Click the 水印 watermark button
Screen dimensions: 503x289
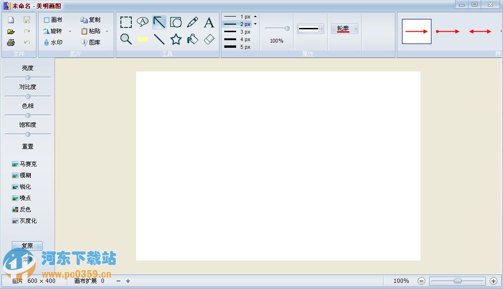[53, 42]
